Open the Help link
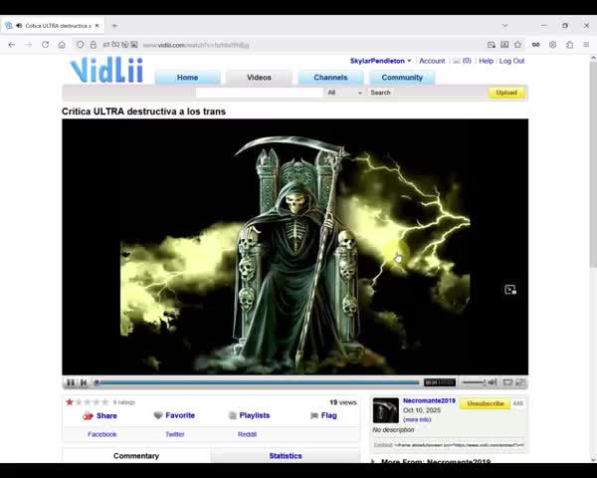Screen dimensions: 597x478 click(x=486, y=61)
